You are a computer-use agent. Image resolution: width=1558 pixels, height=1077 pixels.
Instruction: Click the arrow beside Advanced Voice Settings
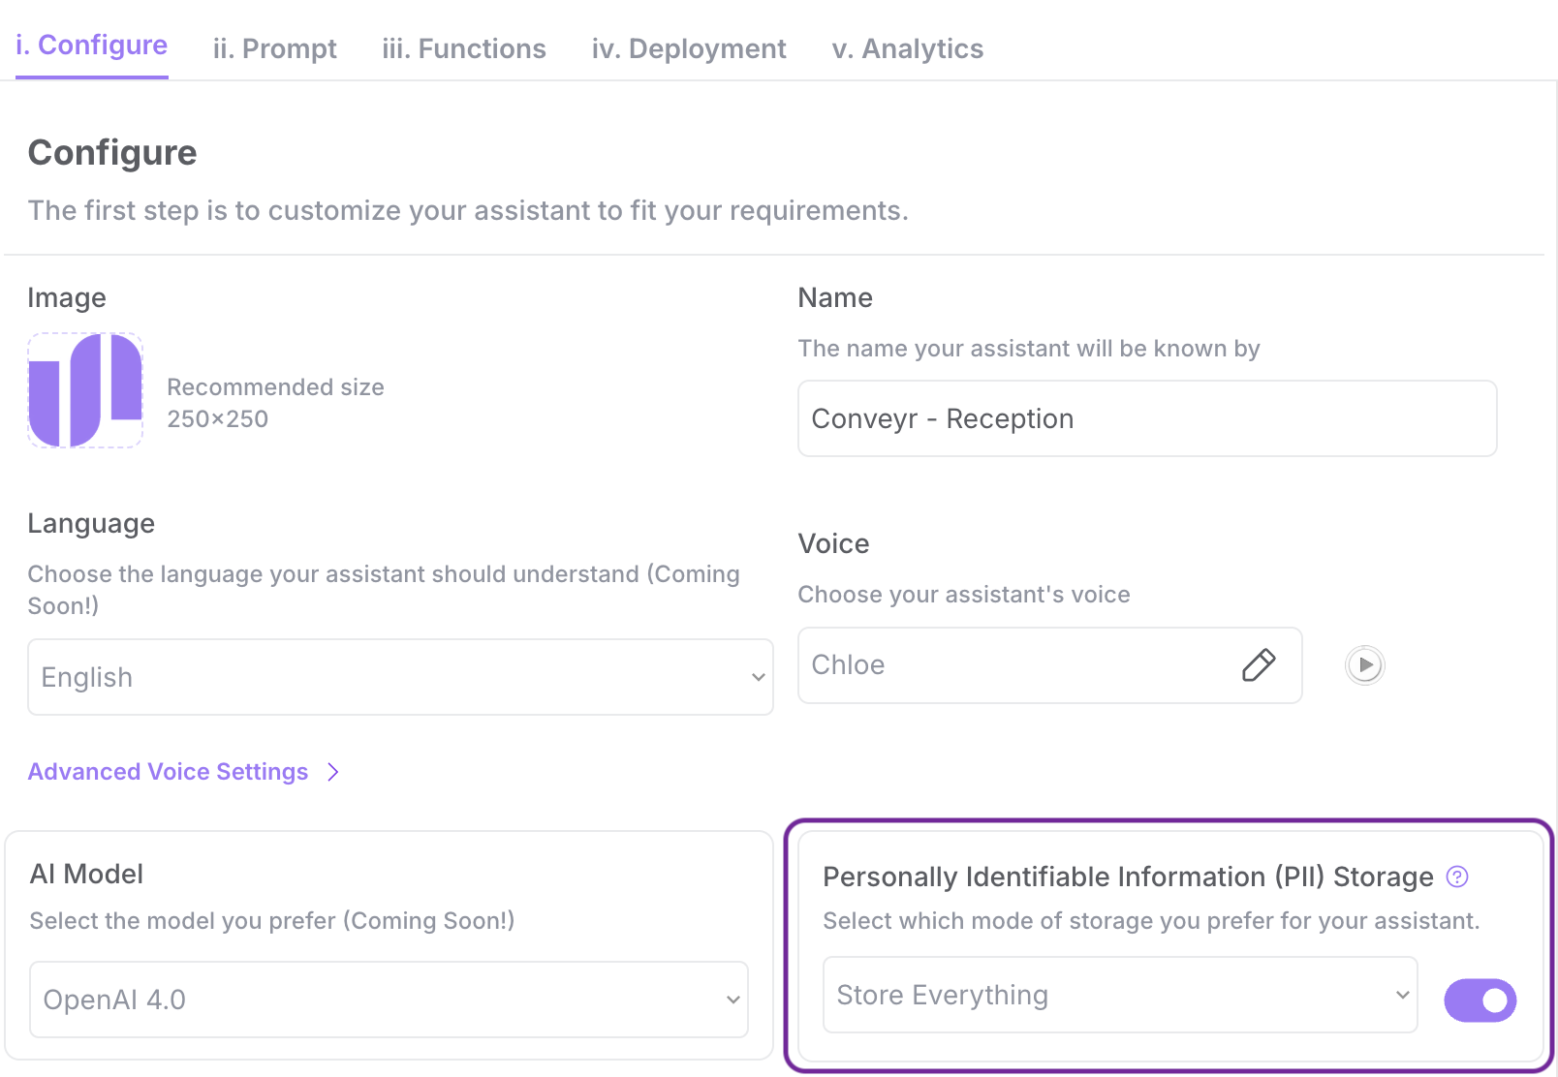pos(333,772)
